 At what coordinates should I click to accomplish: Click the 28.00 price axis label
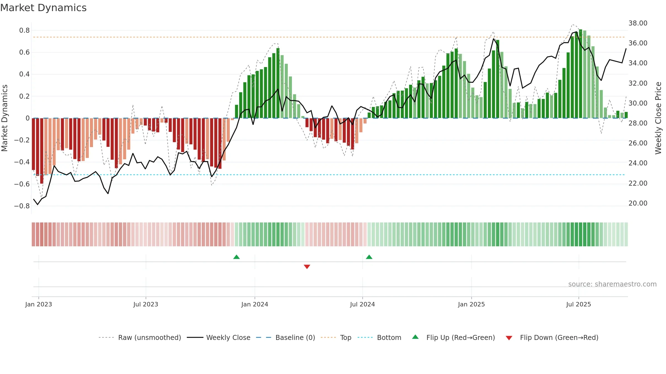click(x=638, y=123)
